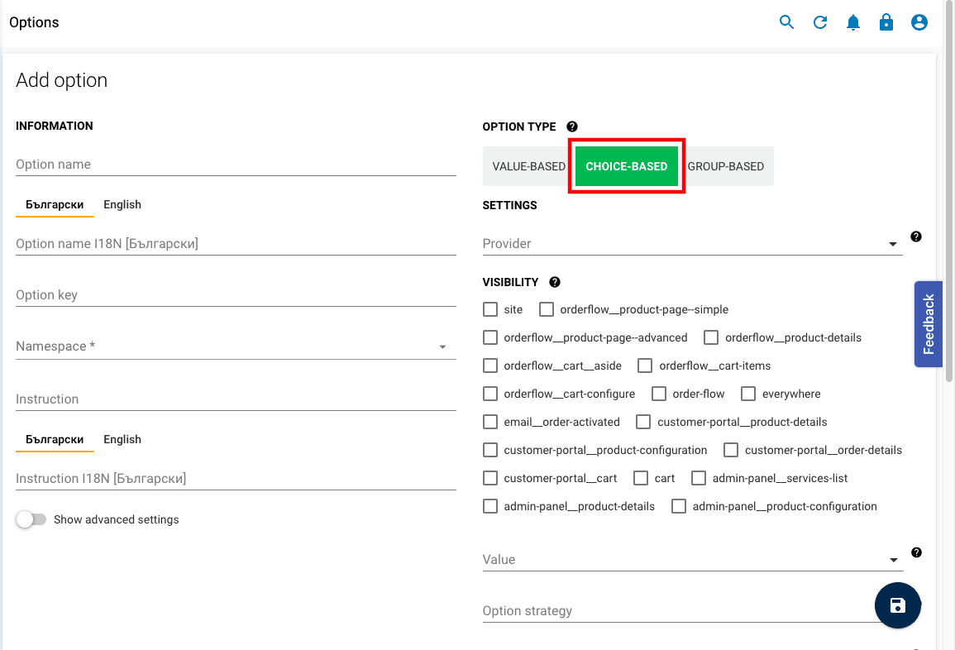Switch to the English language tab

[122, 204]
